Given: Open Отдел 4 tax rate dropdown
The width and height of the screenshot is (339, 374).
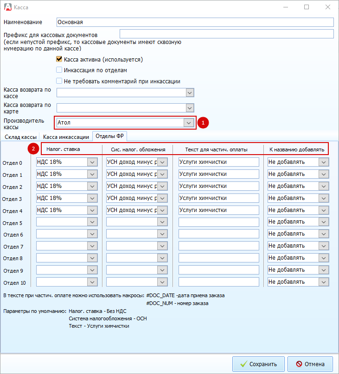Looking at the screenshot, I should pyautogui.click(x=92, y=210).
